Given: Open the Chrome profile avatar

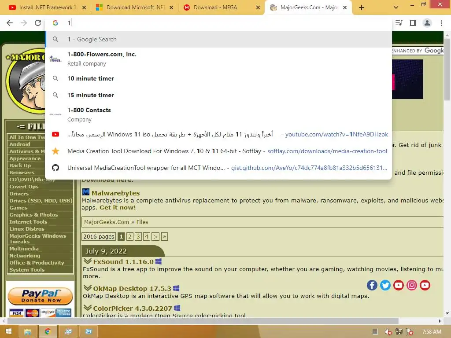Looking at the screenshot, I should tap(427, 23).
